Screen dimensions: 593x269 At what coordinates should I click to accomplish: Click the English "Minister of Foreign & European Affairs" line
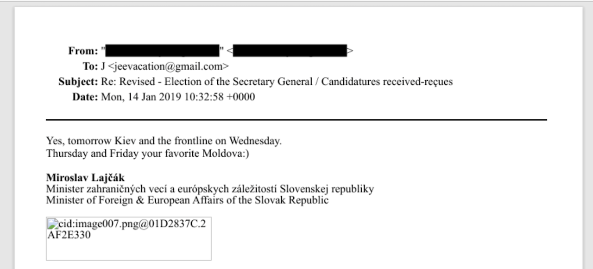[187, 200]
